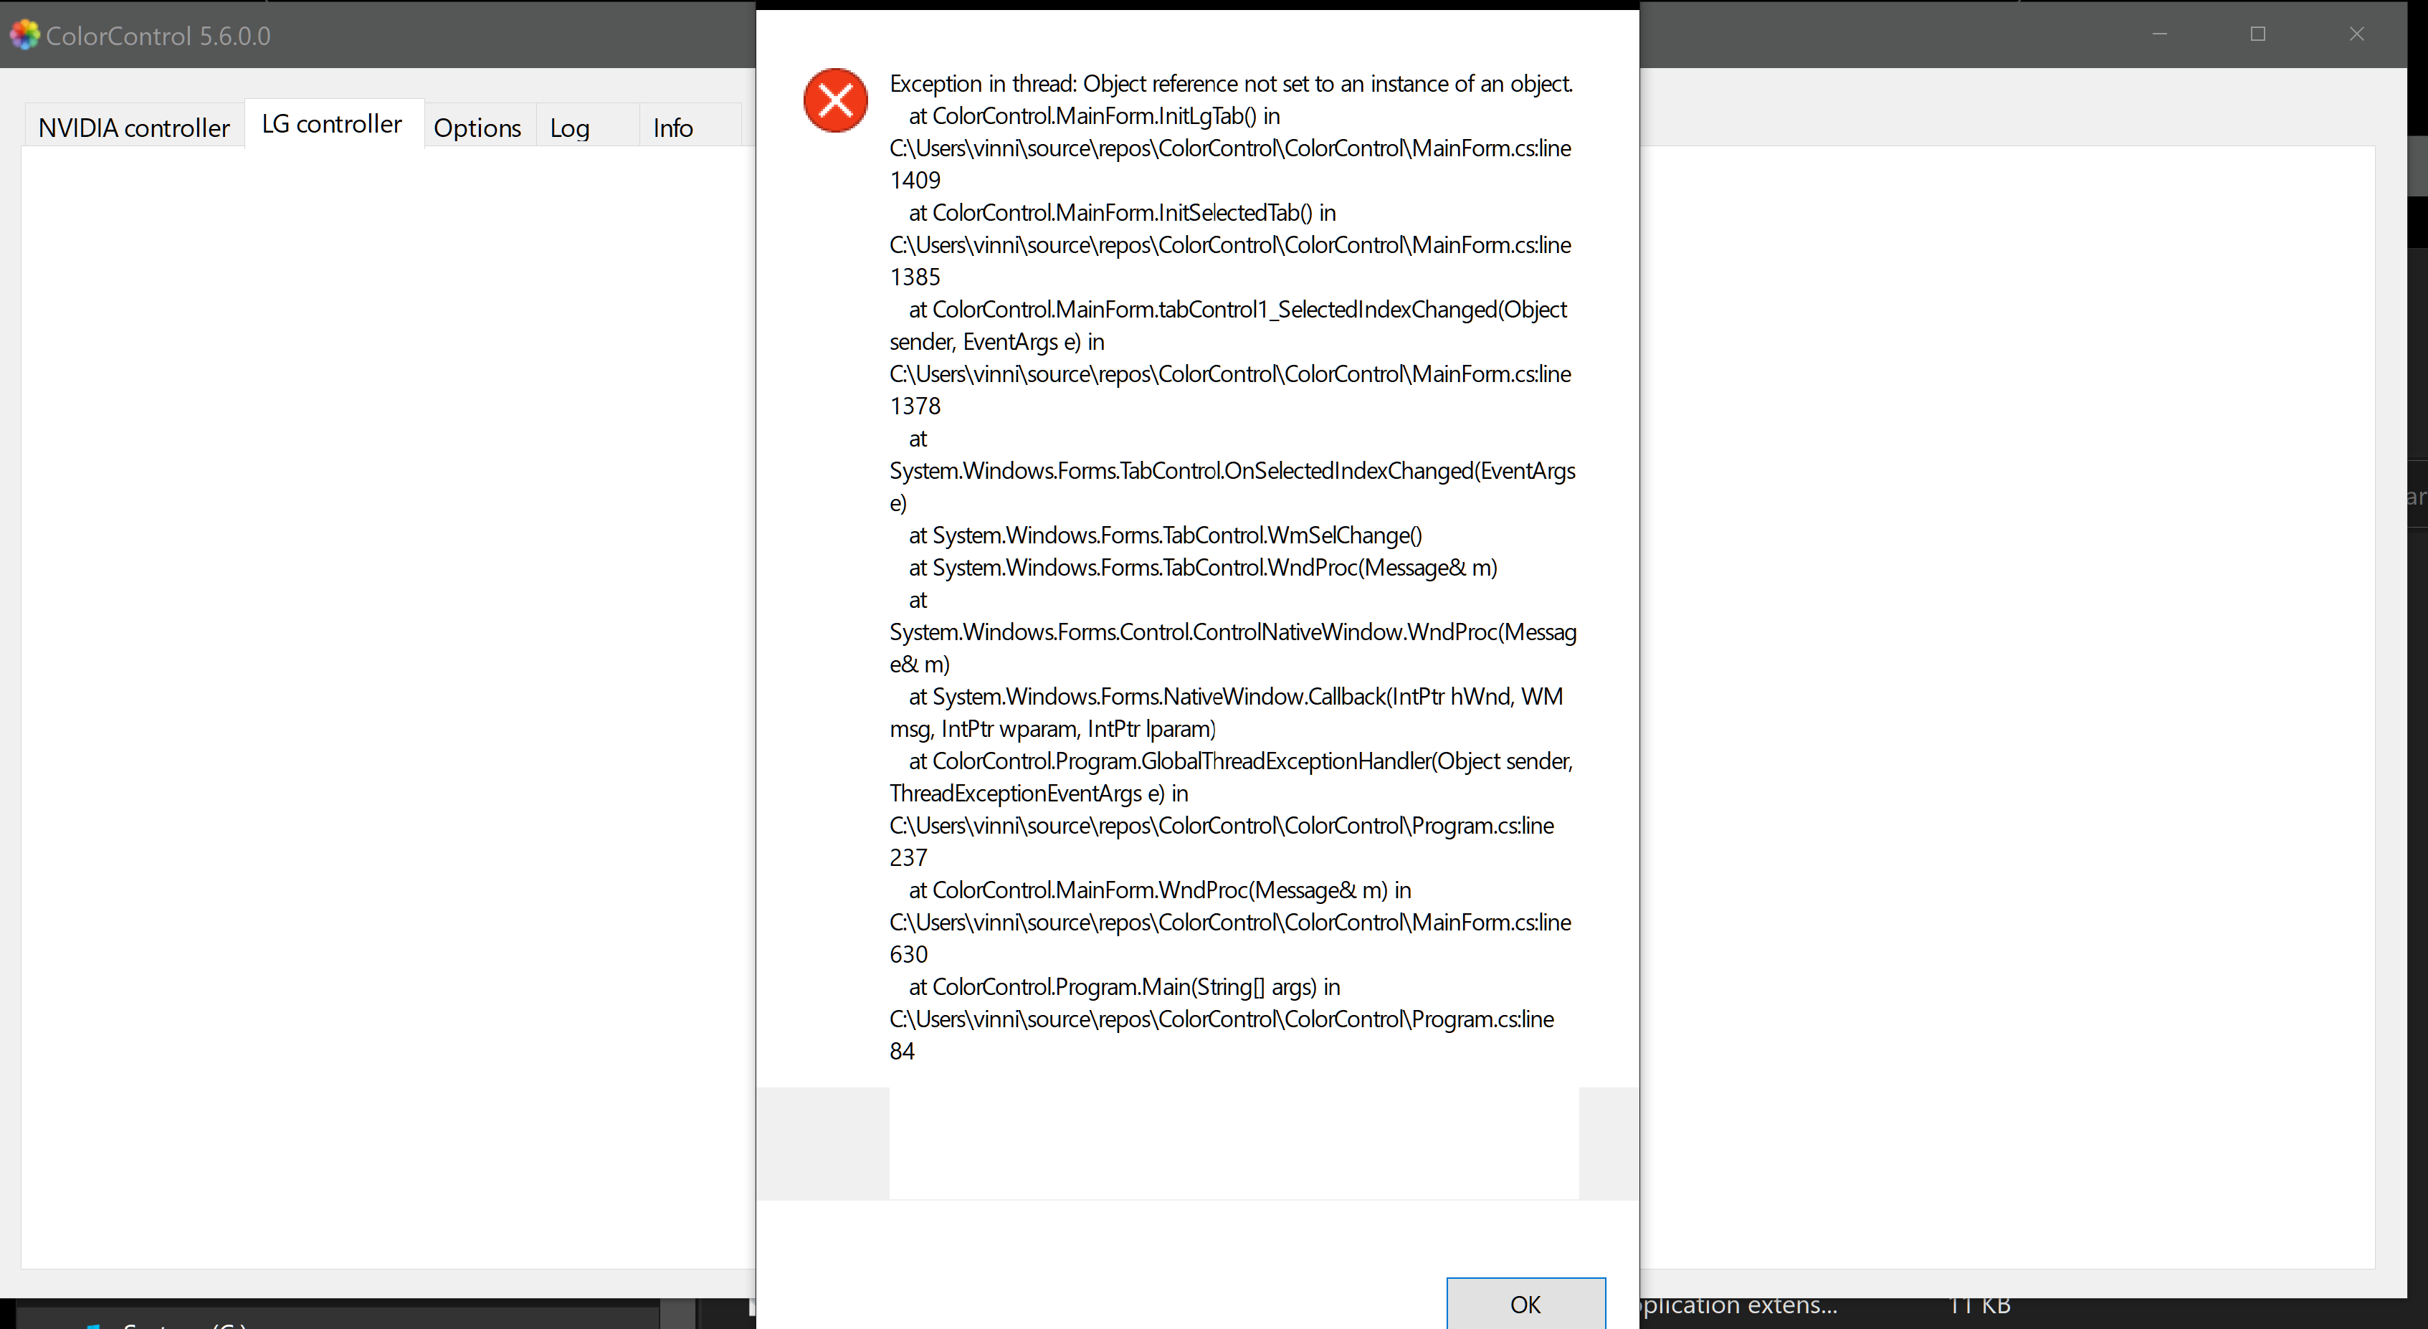Switch to the NVIDIA controller tab
This screenshot has width=2428, height=1329.
(133, 126)
